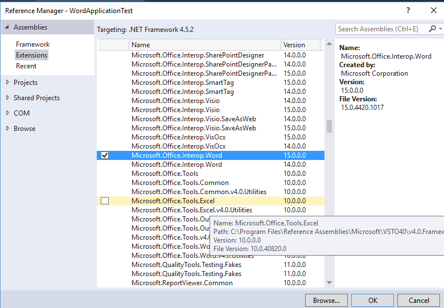Select SharePointDesignerPa... version 15.0.0.0 row
The width and height of the screenshot is (444, 308).
pos(211,73)
